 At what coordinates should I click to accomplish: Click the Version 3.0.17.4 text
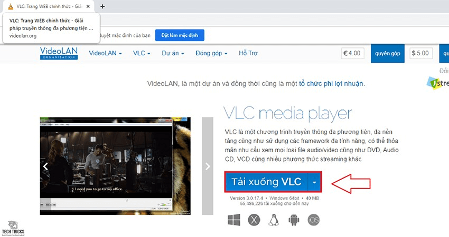tap(246, 198)
